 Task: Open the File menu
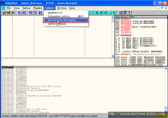[8, 8]
